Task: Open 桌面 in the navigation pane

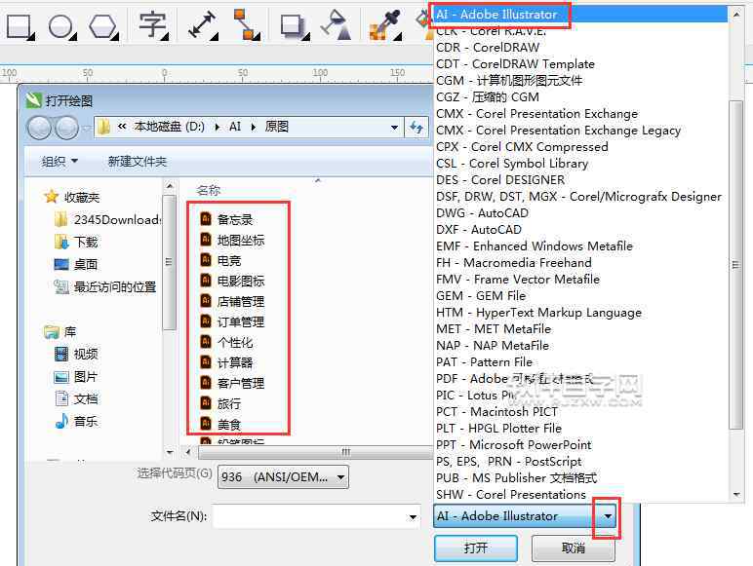Action: (77, 264)
